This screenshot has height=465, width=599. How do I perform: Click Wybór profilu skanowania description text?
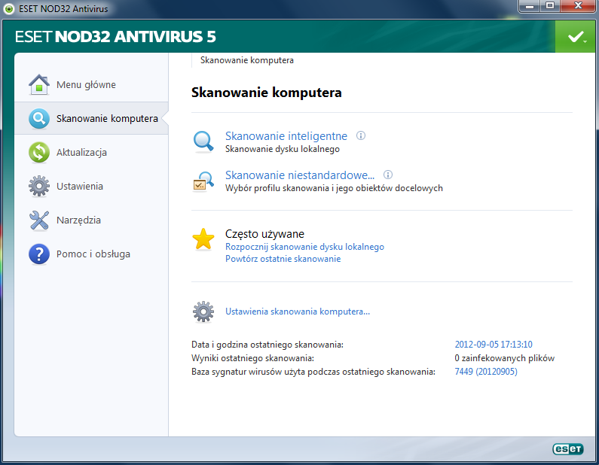[x=334, y=188]
